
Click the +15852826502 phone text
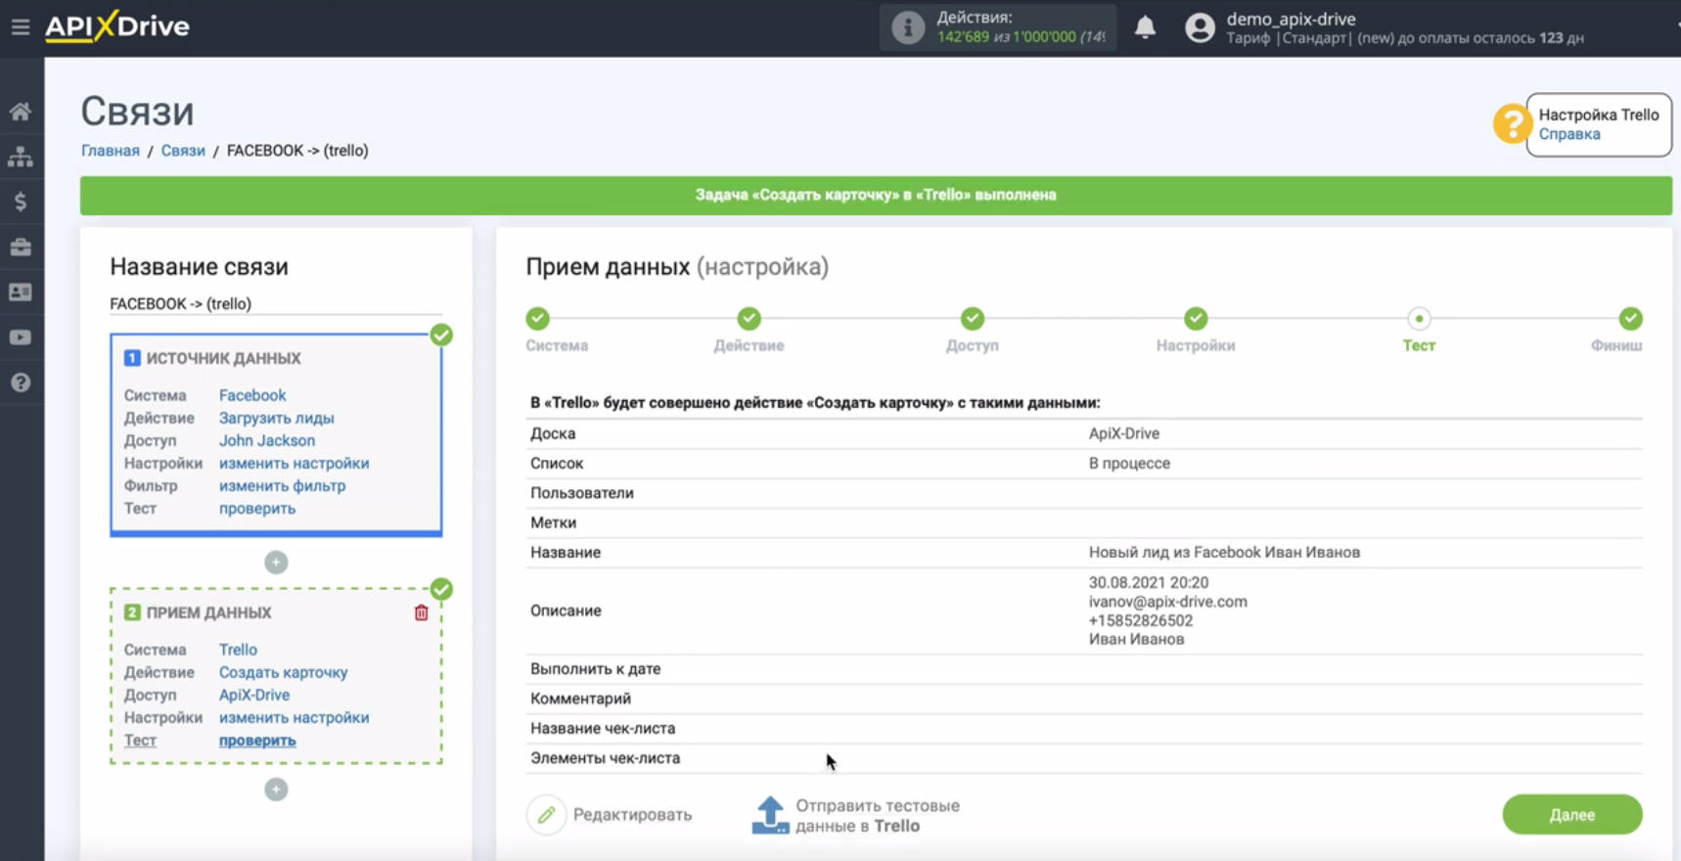pos(1141,620)
